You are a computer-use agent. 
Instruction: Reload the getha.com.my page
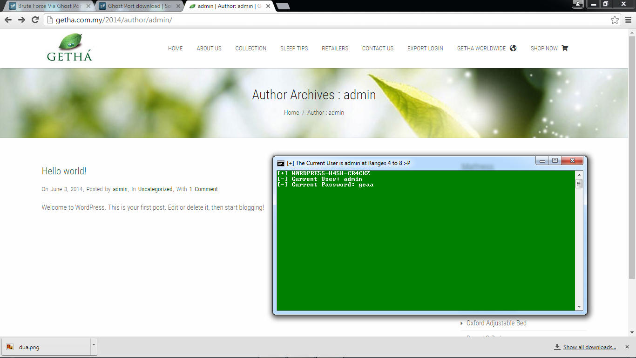(x=35, y=20)
